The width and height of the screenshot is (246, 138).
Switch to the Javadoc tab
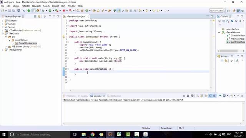[x=83, y=96]
